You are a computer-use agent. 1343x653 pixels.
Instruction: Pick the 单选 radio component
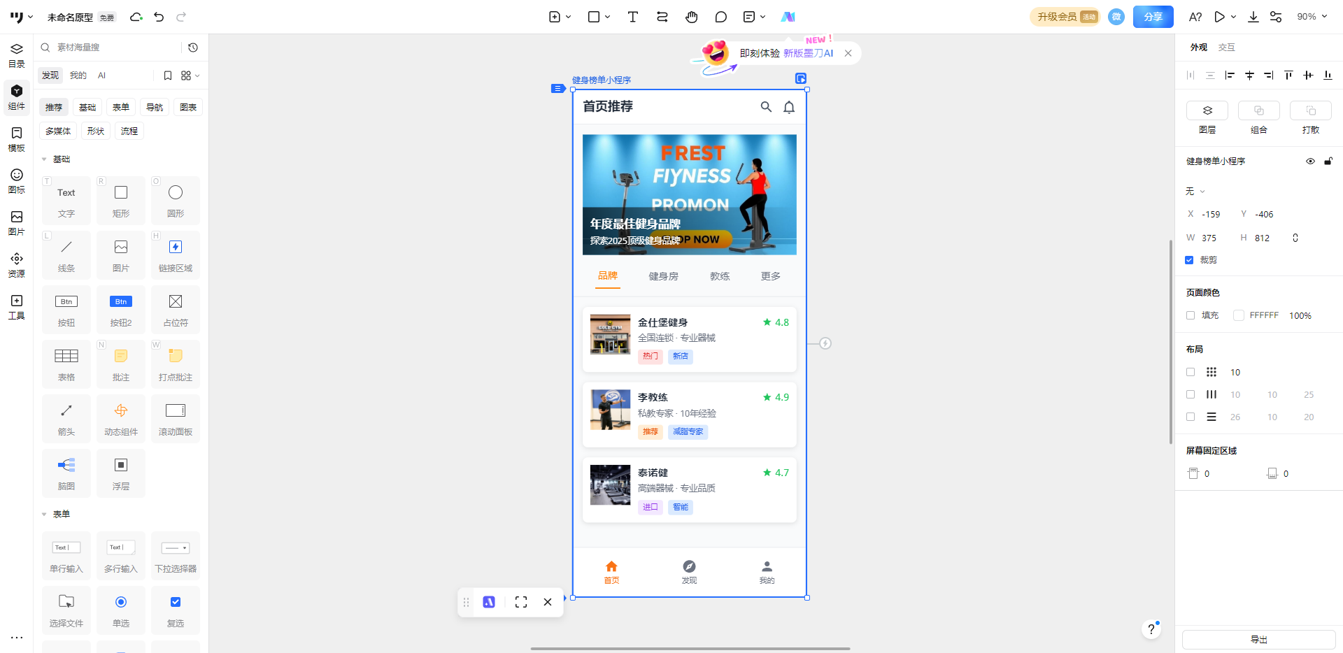[x=121, y=610]
